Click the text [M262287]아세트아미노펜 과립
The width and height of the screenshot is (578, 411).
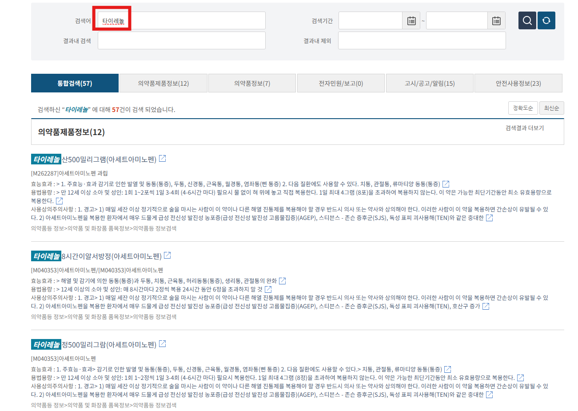click(x=69, y=173)
